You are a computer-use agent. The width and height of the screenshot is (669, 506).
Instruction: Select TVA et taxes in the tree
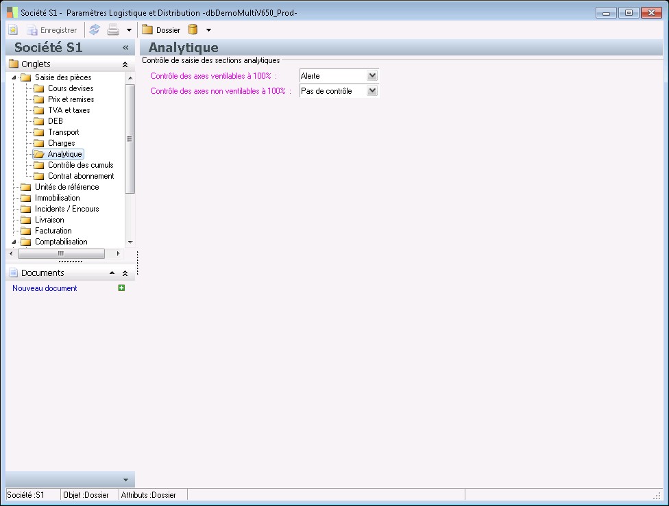click(69, 110)
